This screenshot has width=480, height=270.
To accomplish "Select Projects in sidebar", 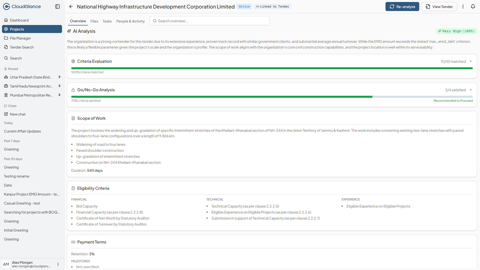I will tap(32, 29).
